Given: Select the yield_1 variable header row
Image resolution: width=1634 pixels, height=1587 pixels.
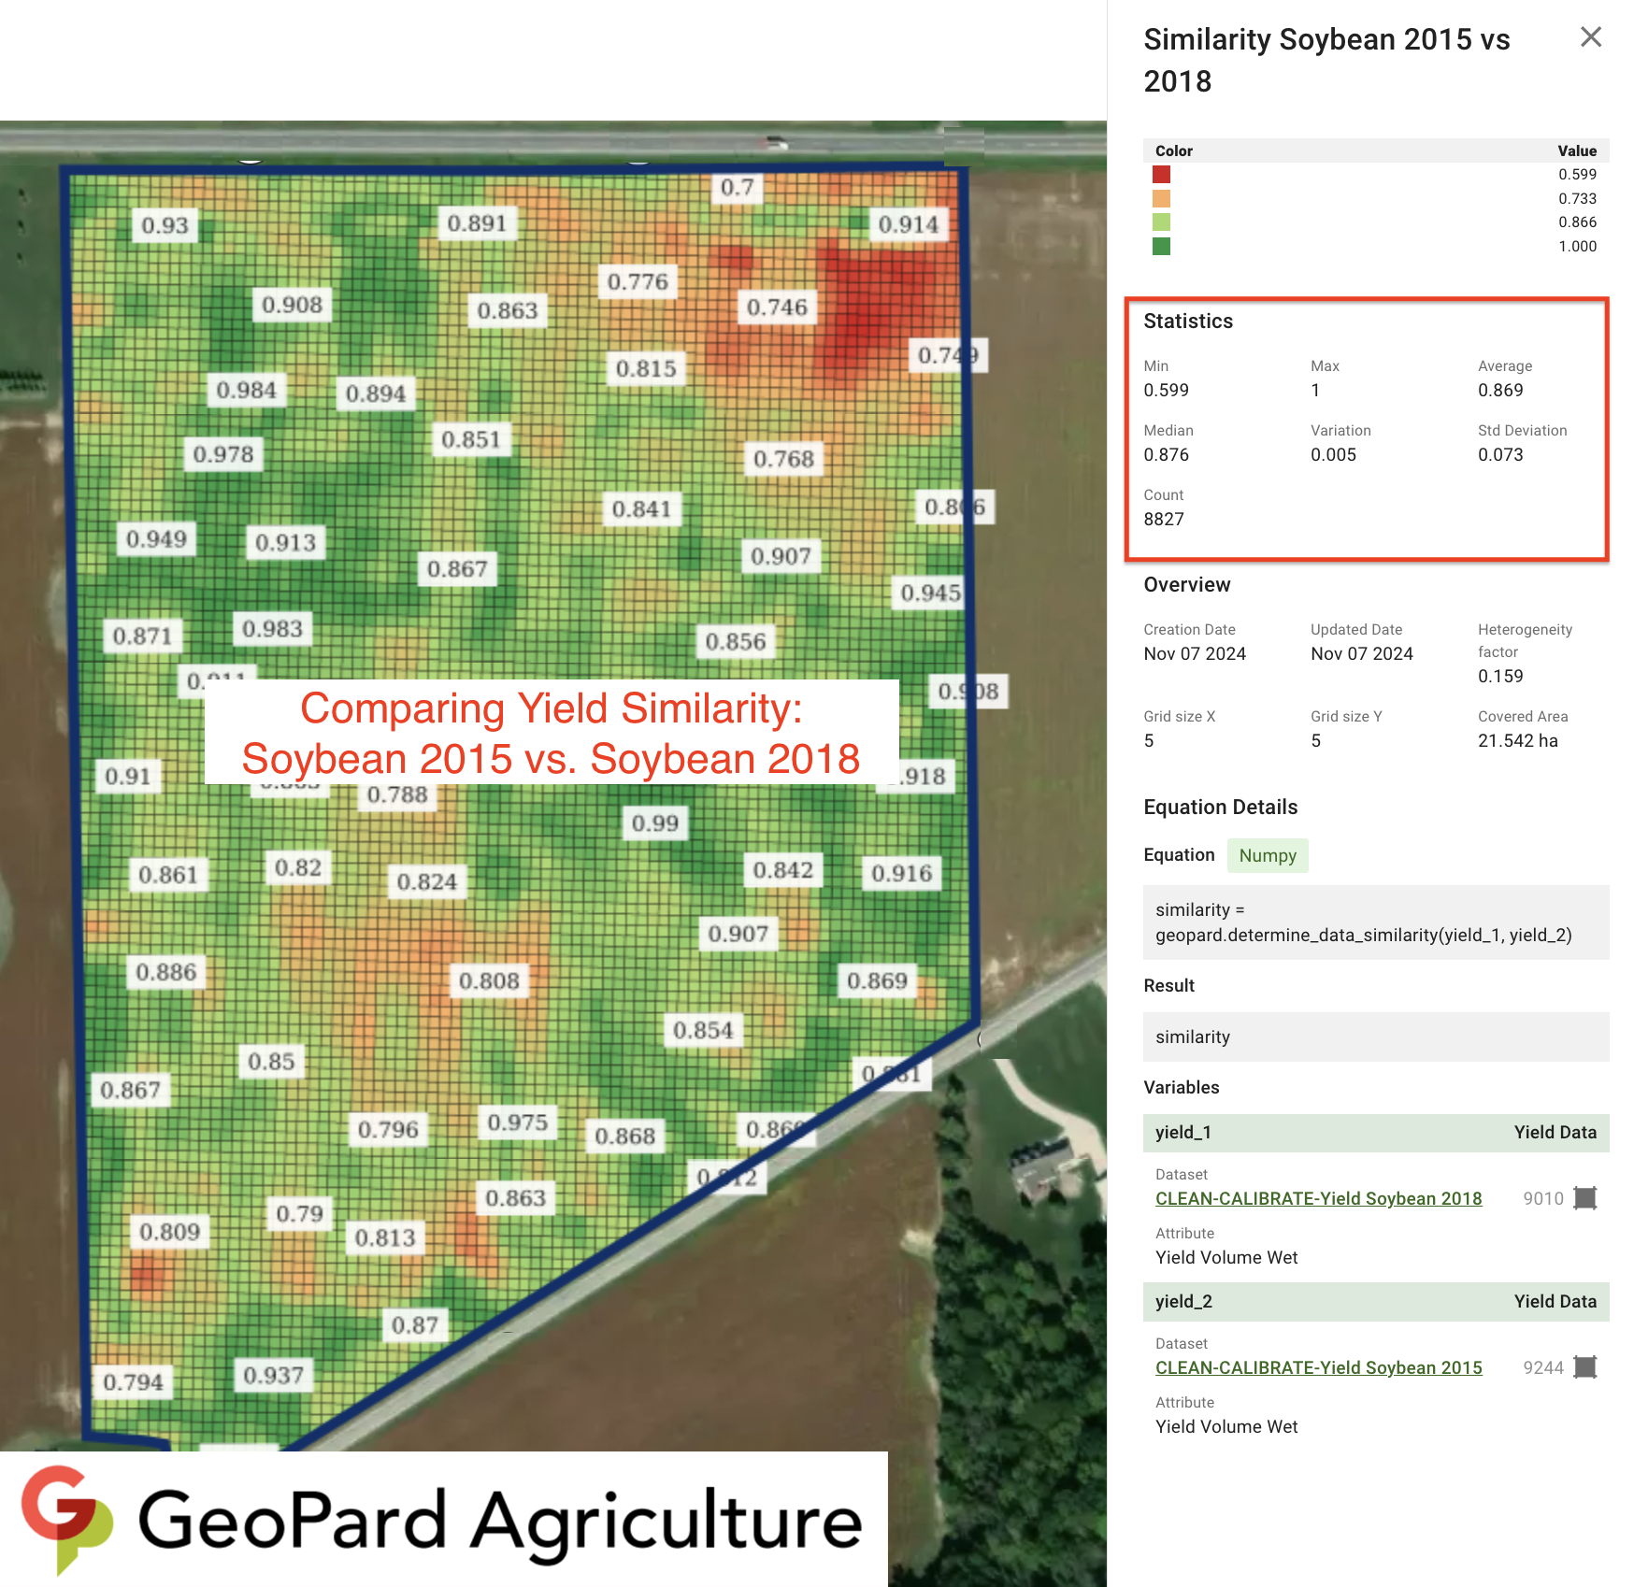Looking at the screenshot, I should [x=1375, y=1133].
